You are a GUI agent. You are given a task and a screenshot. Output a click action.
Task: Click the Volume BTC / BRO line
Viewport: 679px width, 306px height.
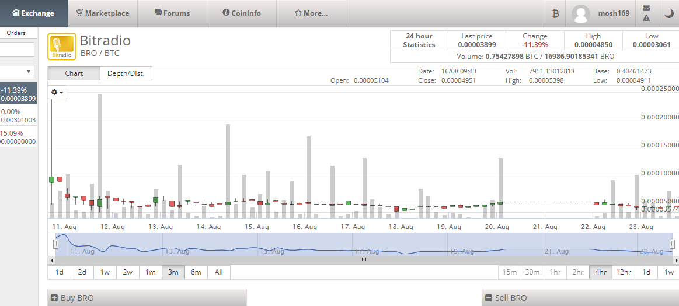(x=535, y=56)
